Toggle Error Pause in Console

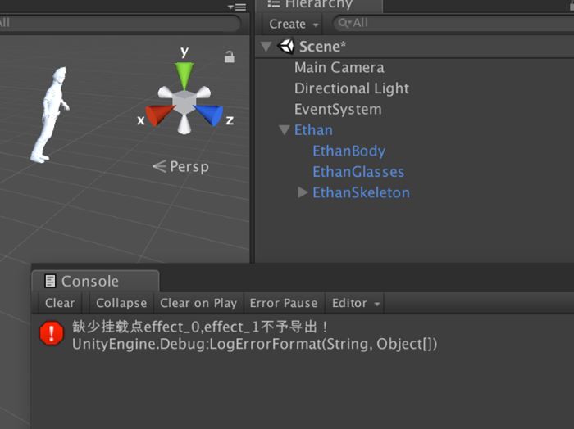coord(284,303)
